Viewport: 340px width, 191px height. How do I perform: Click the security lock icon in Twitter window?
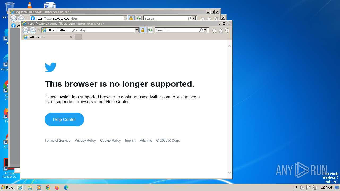[x=143, y=30]
